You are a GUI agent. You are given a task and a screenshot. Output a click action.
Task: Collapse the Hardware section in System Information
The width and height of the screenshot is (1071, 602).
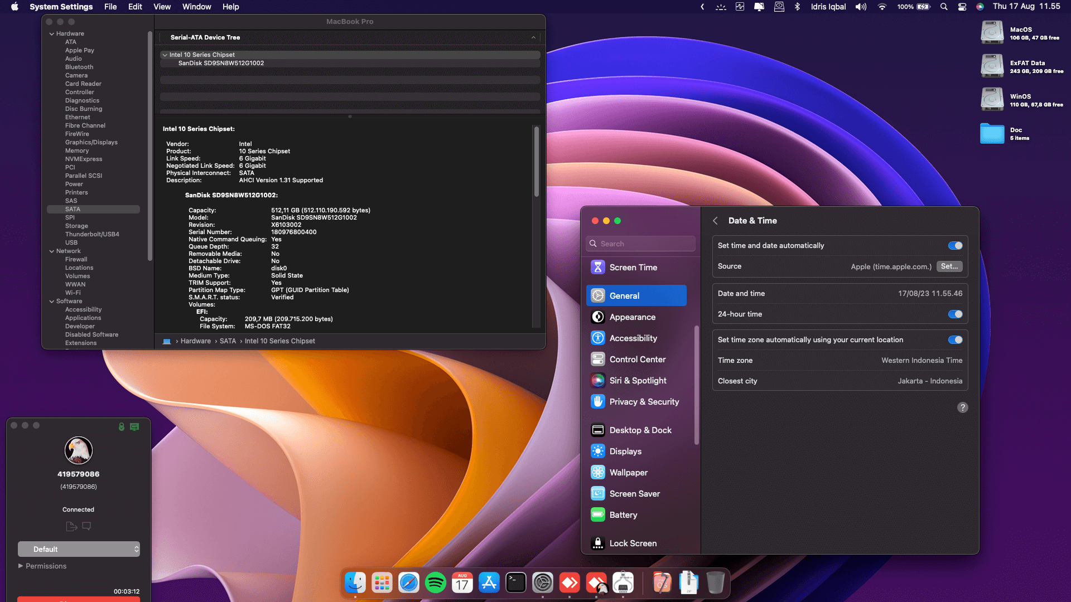click(x=52, y=34)
